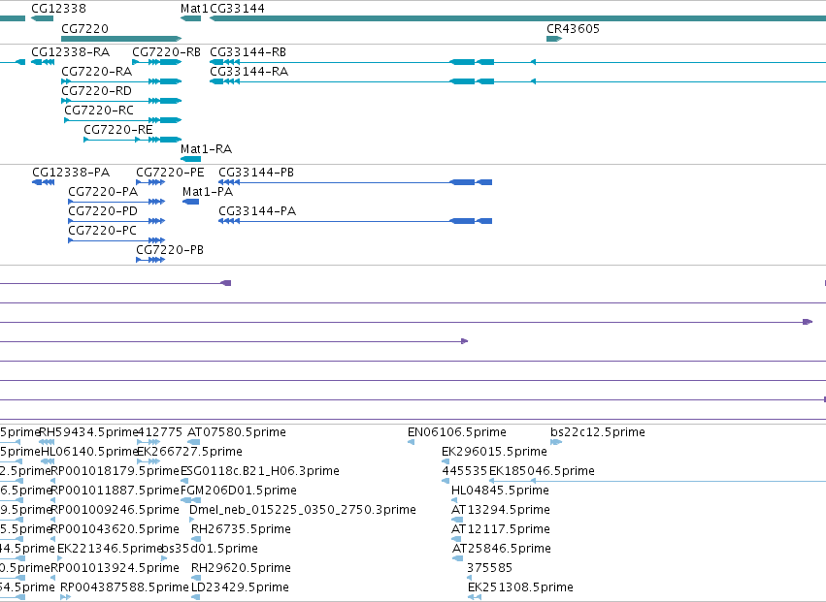The image size is (826, 602).
Task: Click EST EK185046.5prime
Action: [x=657, y=481]
